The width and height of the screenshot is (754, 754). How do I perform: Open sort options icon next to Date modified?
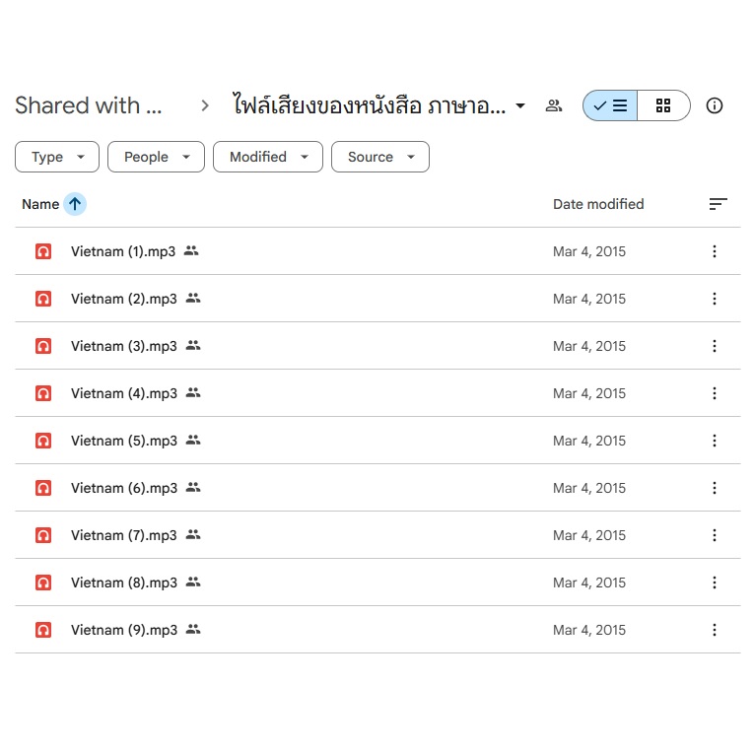click(x=718, y=204)
